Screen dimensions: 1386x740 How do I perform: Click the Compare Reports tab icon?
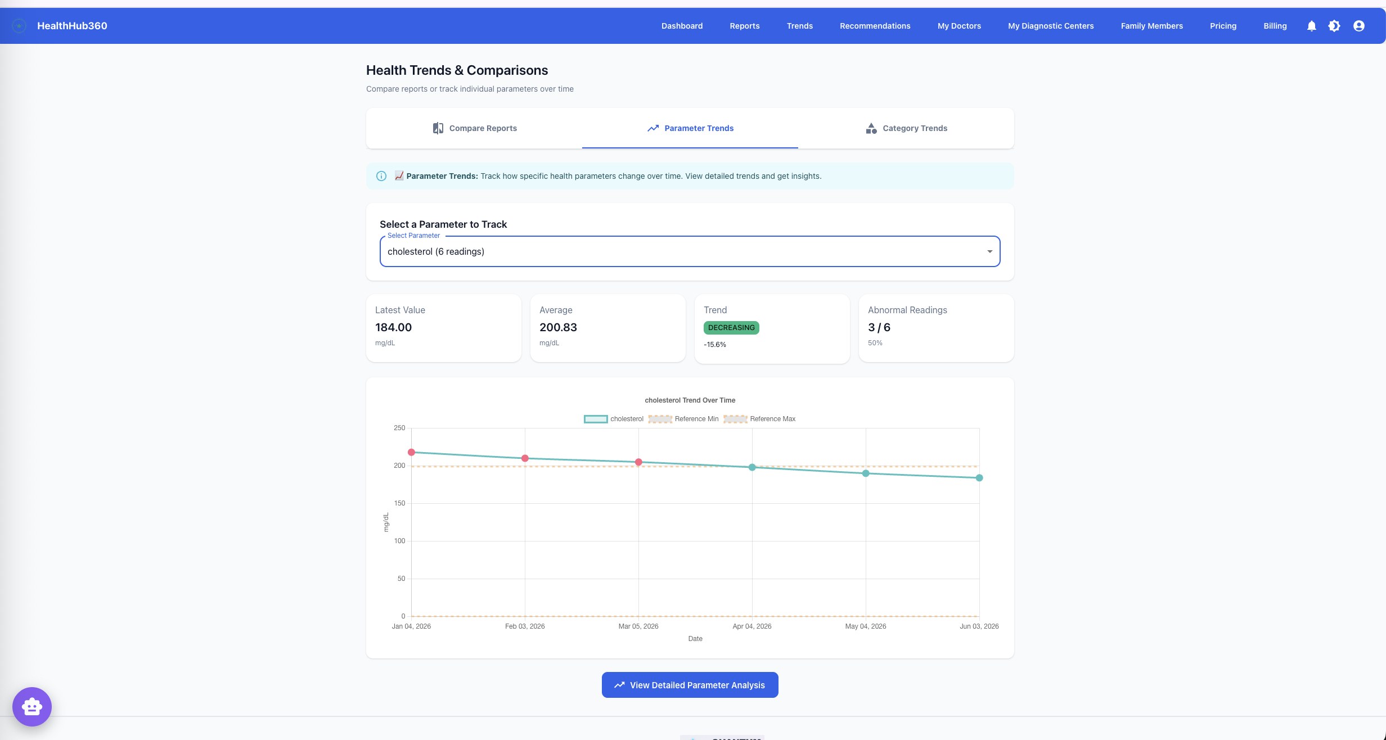coord(438,128)
